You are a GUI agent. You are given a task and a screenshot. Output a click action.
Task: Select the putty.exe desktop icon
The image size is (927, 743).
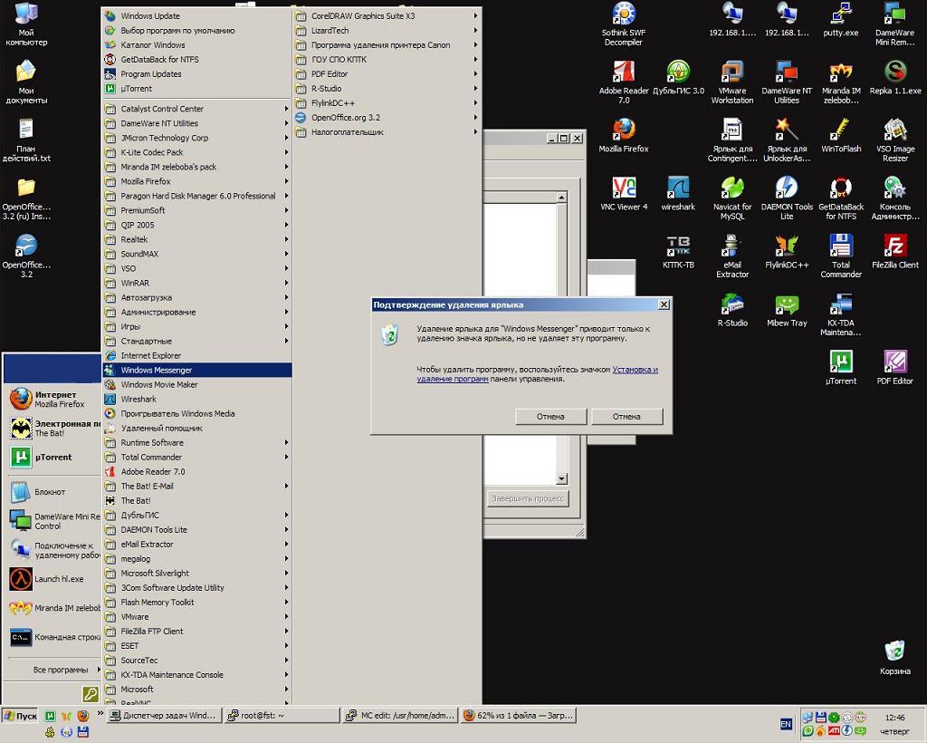click(x=841, y=20)
